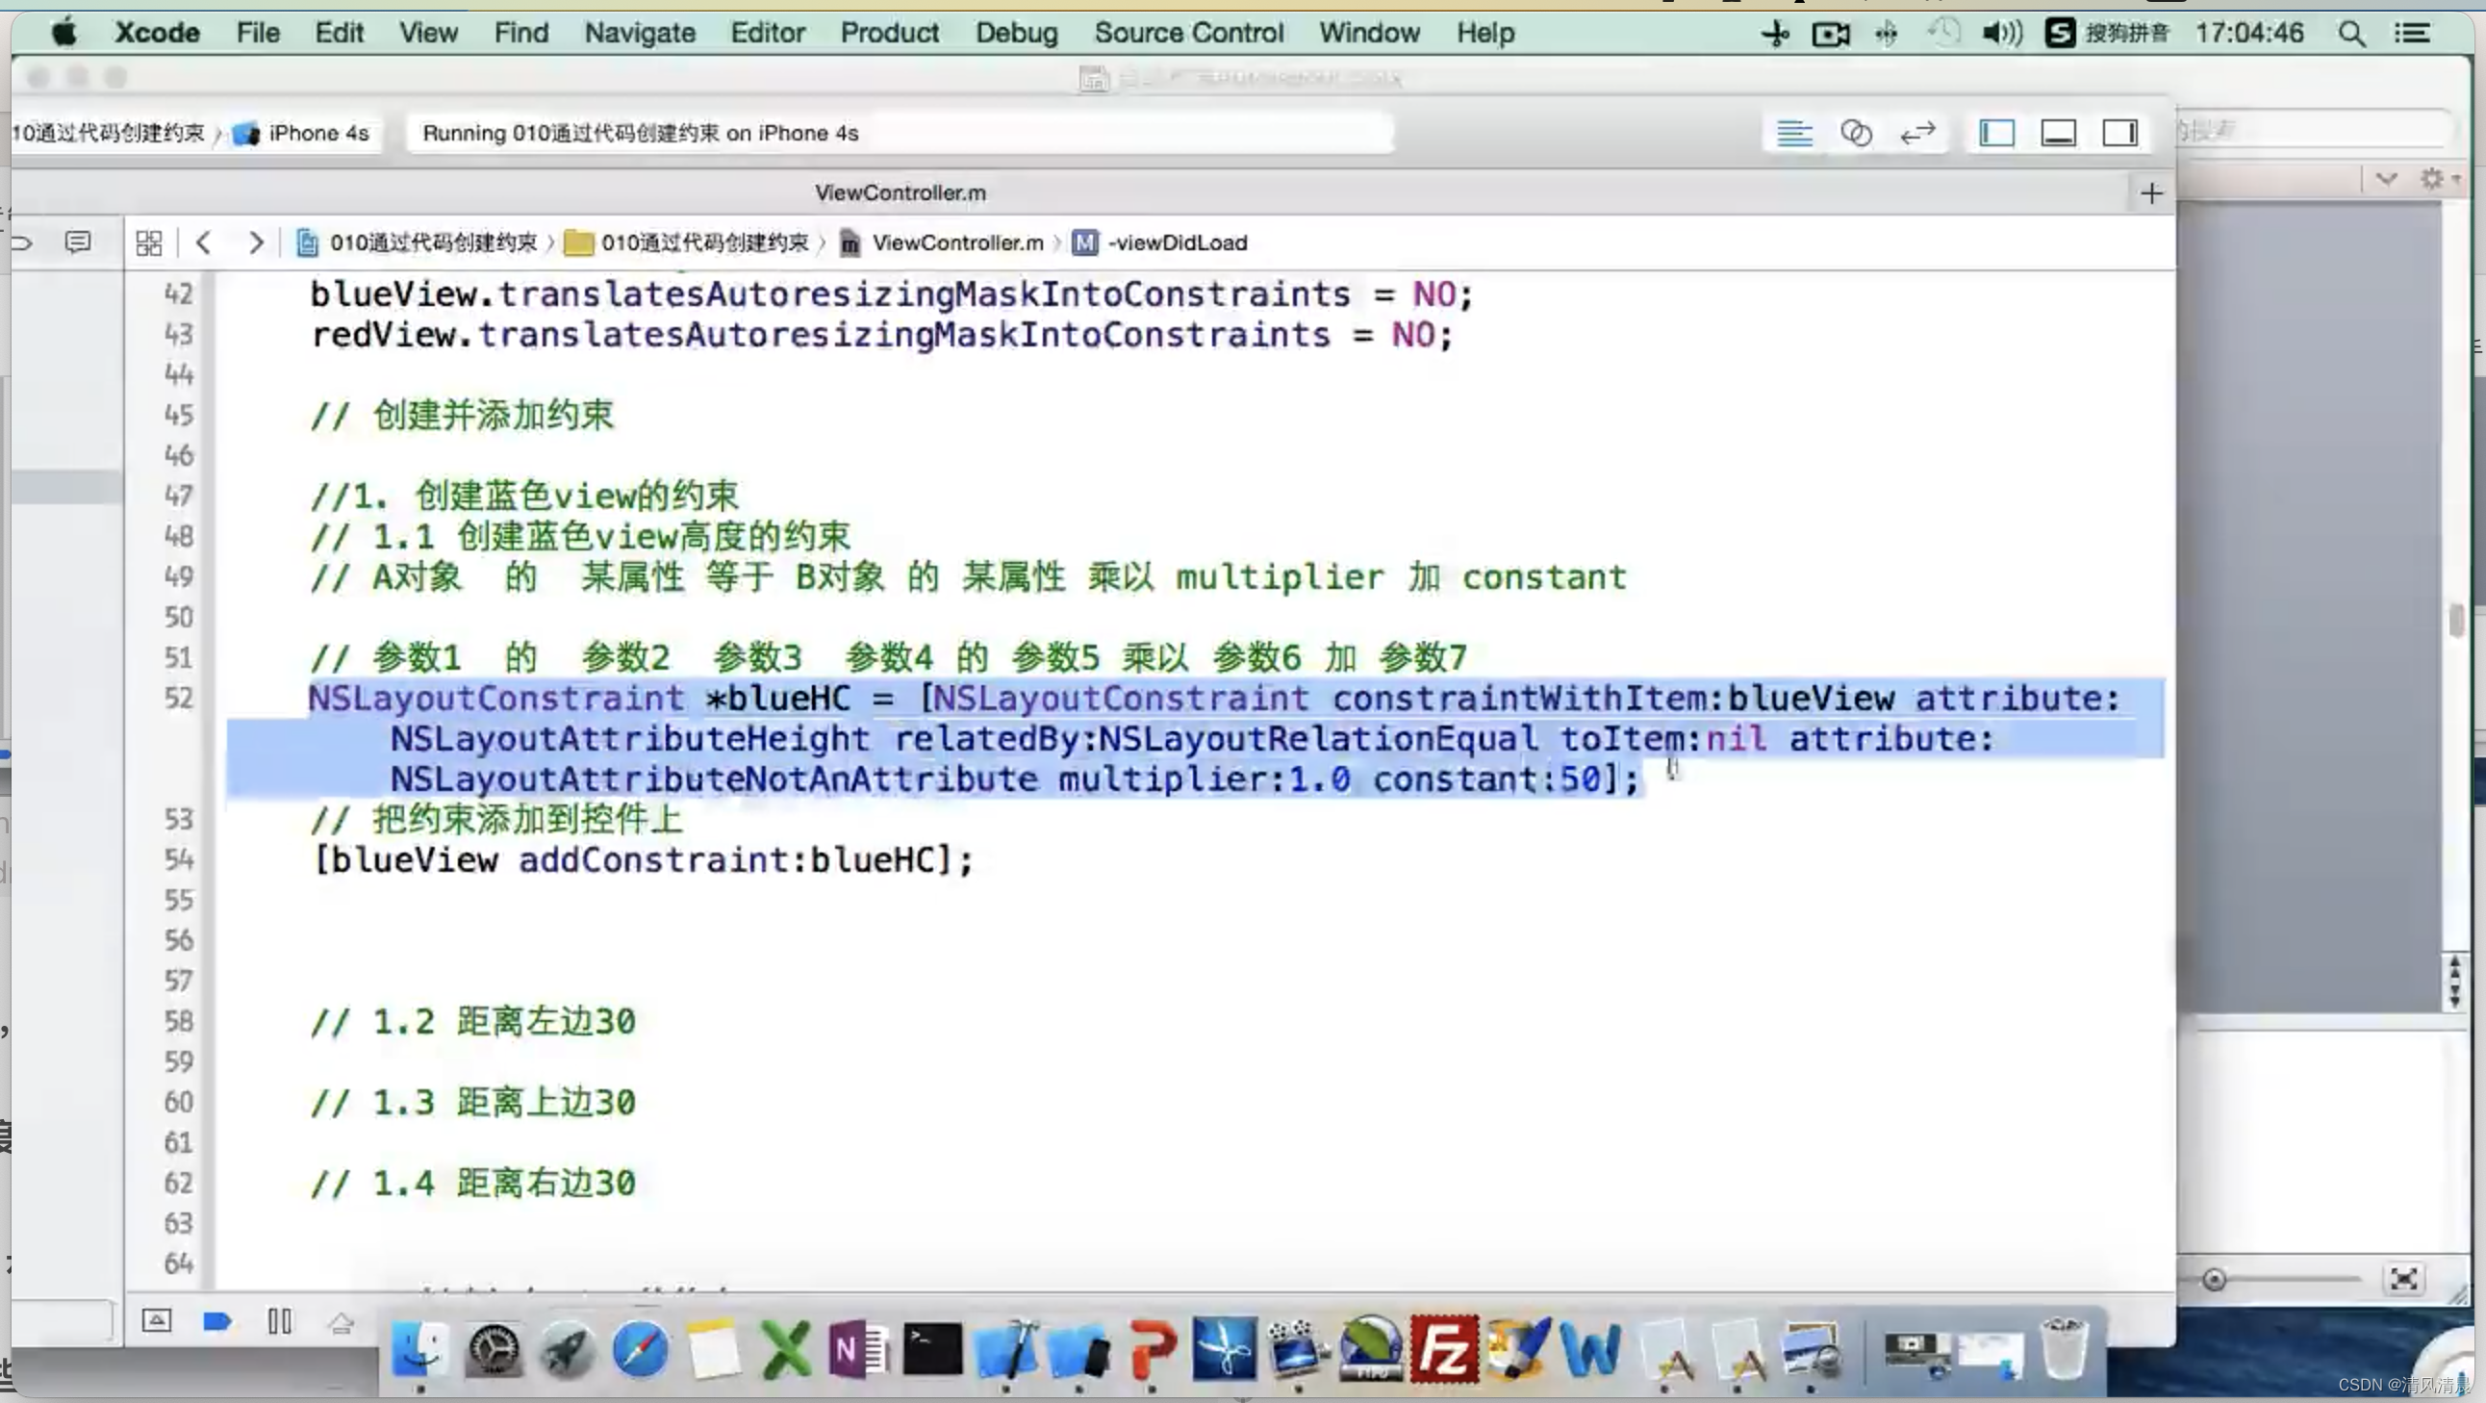The height and width of the screenshot is (1403, 2486).
Task: Open System Preferences from the Dock
Action: click(x=494, y=1348)
